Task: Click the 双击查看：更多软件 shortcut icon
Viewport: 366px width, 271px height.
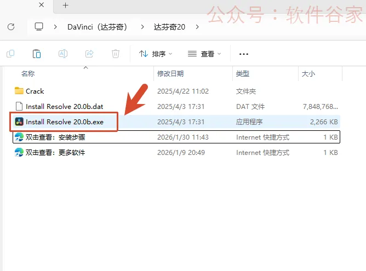Action: pyautogui.click(x=19, y=153)
